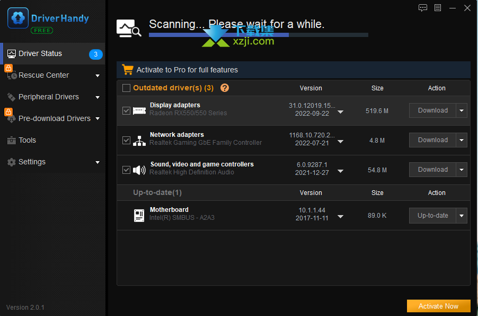Viewport: 478px width, 316px height.
Task: Click the blue badge showing 3
Action: [96, 54]
